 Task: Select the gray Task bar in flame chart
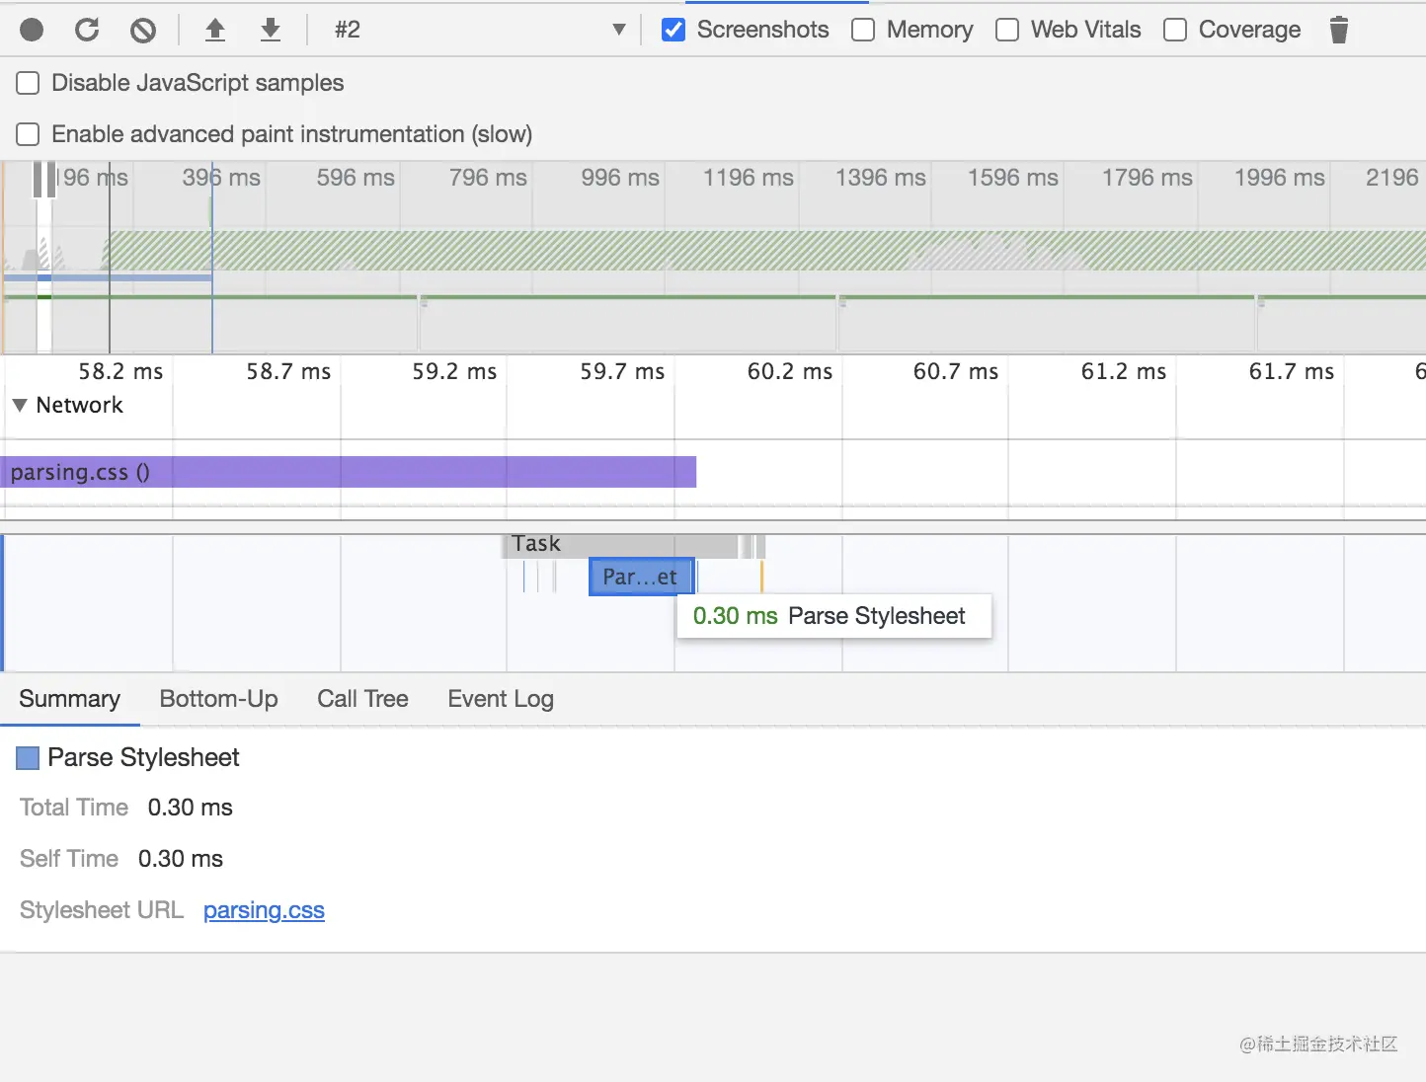click(622, 545)
